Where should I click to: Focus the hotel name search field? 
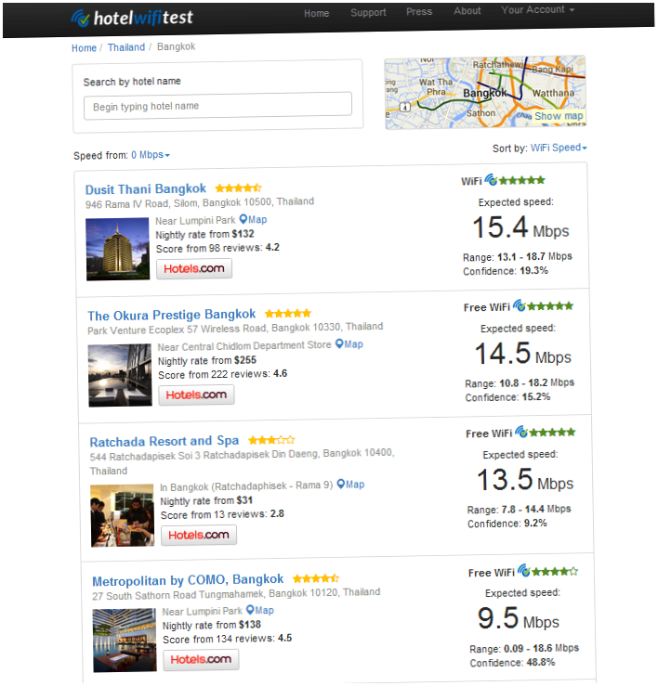pos(217,106)
